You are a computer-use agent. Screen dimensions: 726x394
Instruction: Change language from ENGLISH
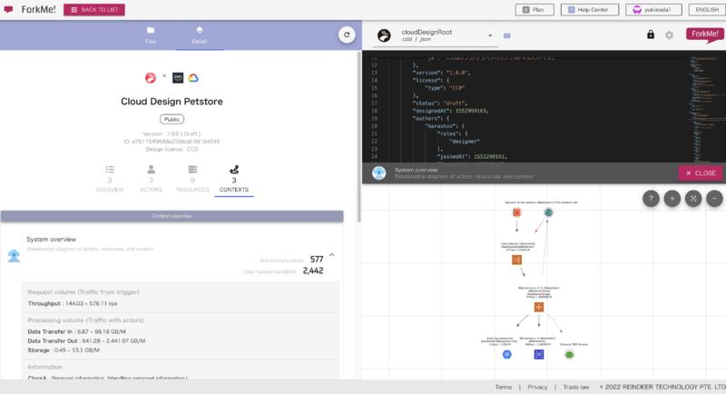click(707, 10)
